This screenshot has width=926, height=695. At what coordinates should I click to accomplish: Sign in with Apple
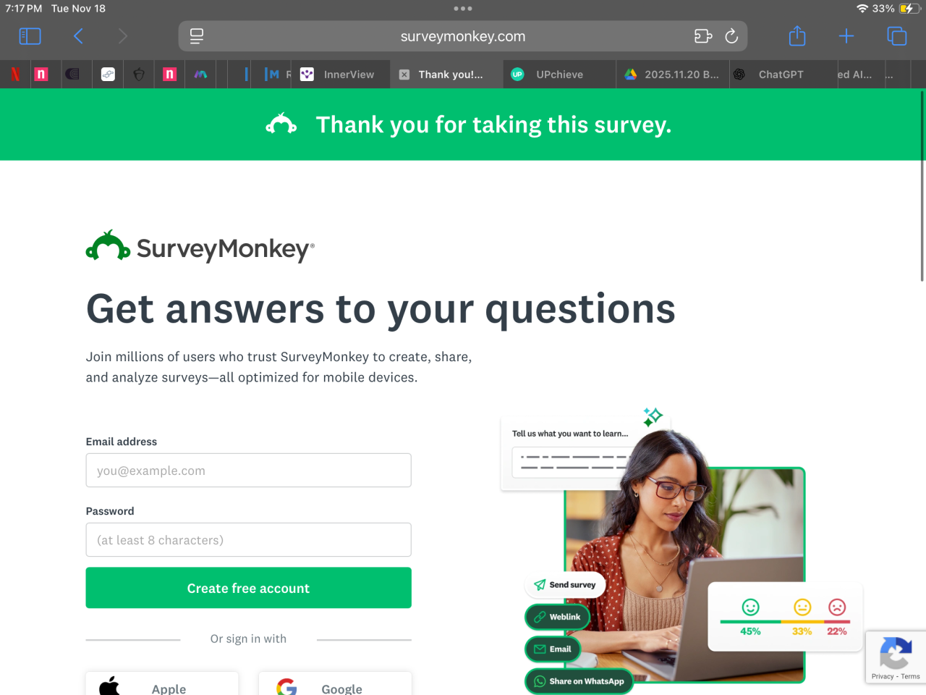click(x=162, y=685)
